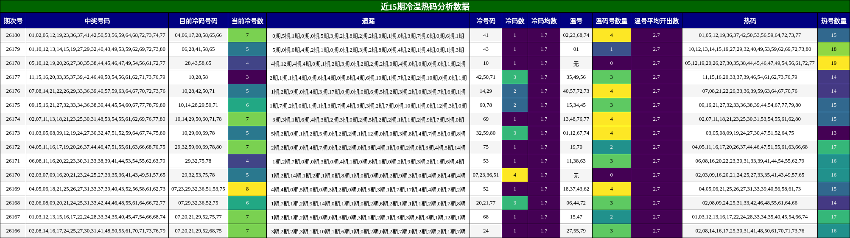Image resolution: width=850 pixels, height=238 pixels.
Task: Click cold numbers 20,21,77 cell
Action: coord(486,203)
